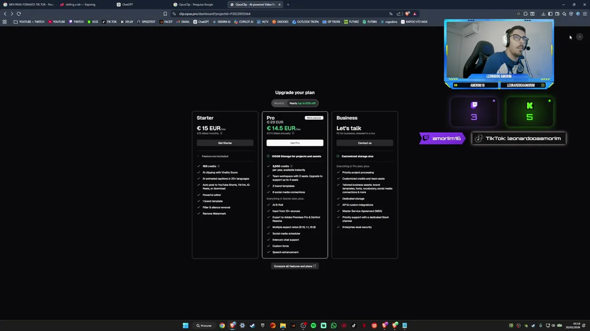
Task: Open browser main hamburger menu
Action: point(585,14)
